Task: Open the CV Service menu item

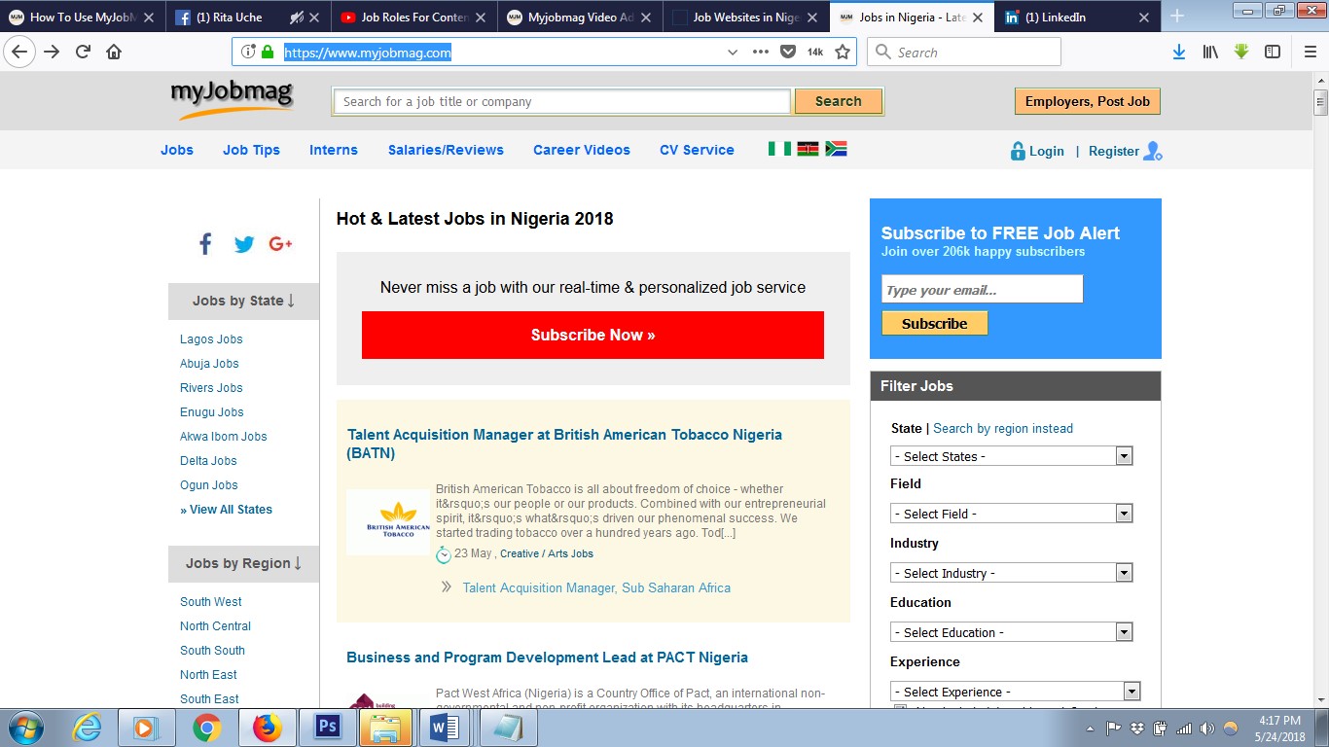Action: coord(697,150)
